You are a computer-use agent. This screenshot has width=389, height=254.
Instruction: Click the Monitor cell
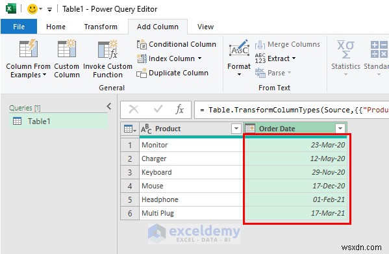click(x=191, y=145)
